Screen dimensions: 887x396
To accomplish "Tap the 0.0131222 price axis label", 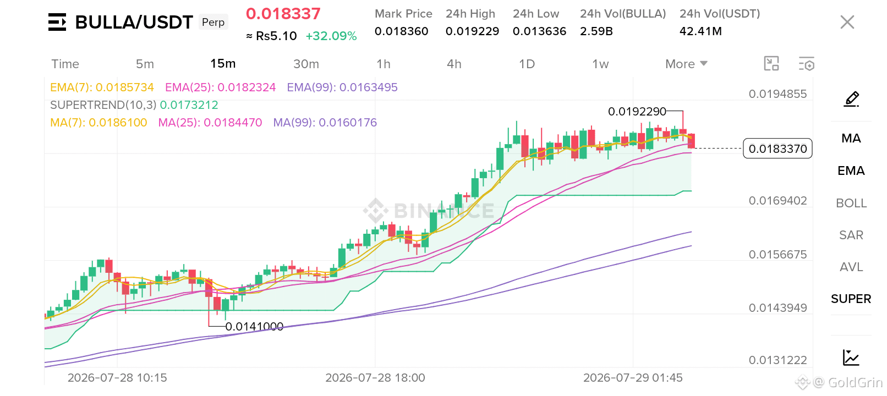I will coord(778,360).
